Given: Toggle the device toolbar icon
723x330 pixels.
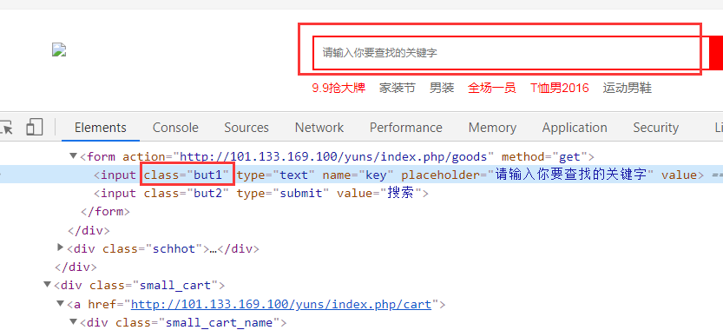Looking at the screenshot, I should [35, 127].
